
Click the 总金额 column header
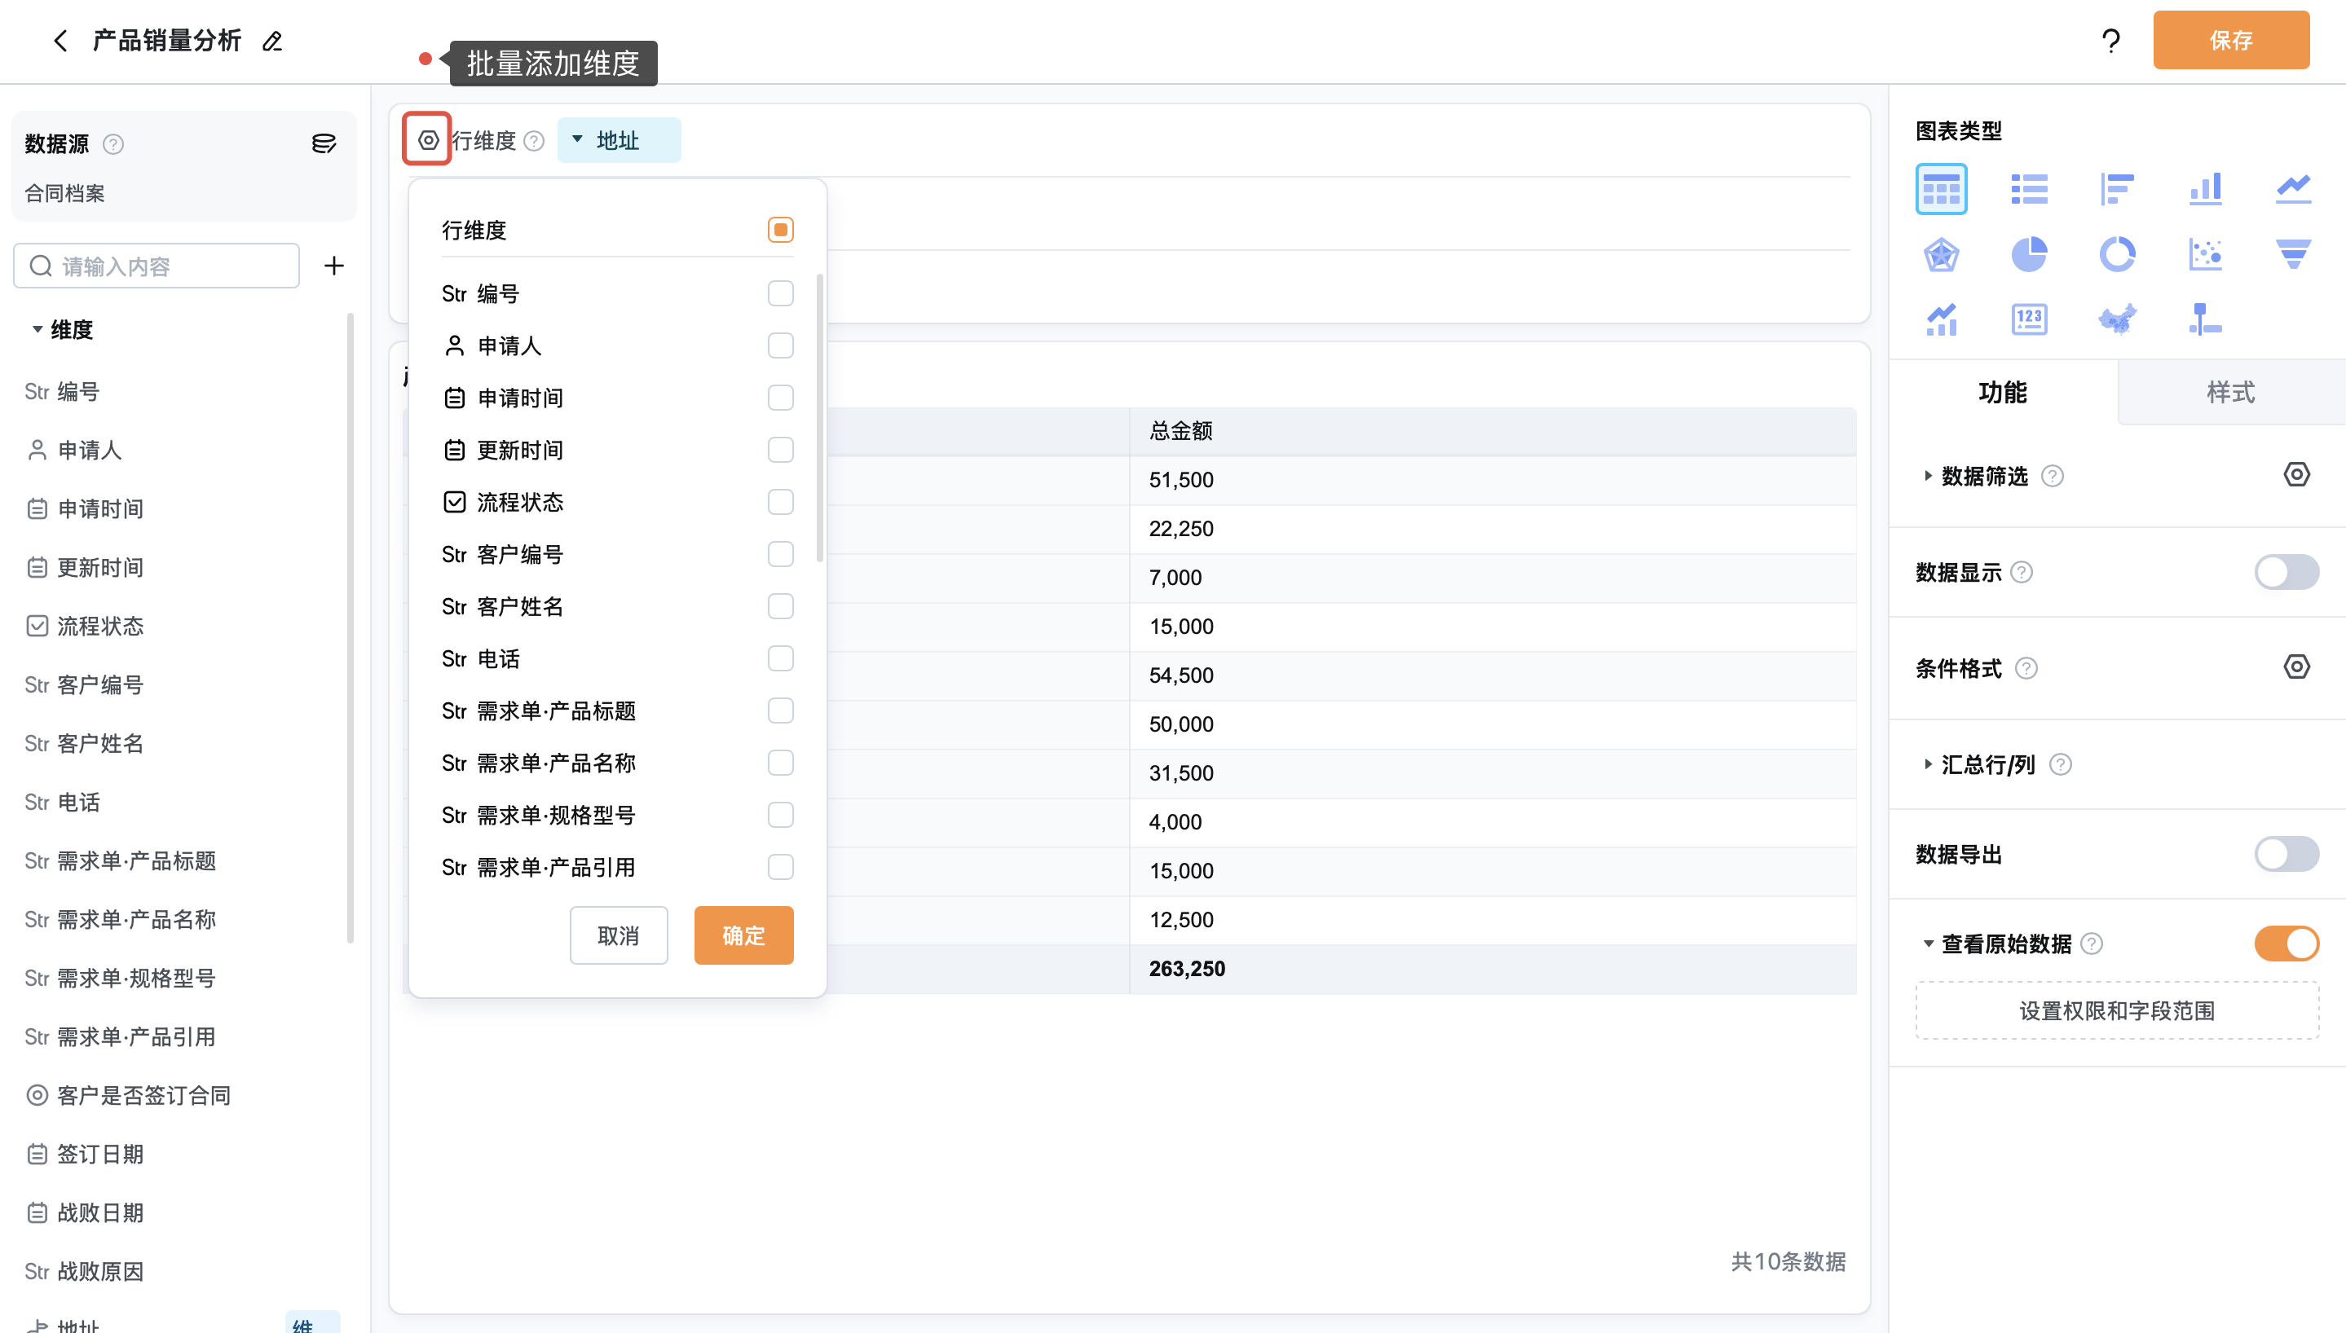tap(1493, 431)
